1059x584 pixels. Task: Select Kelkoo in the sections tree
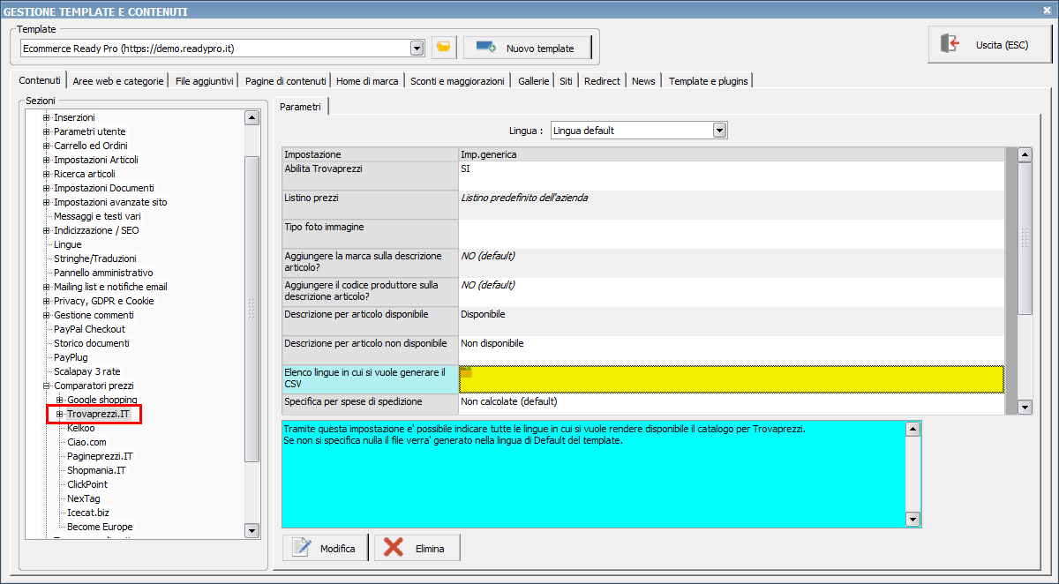tap(80, 428)
